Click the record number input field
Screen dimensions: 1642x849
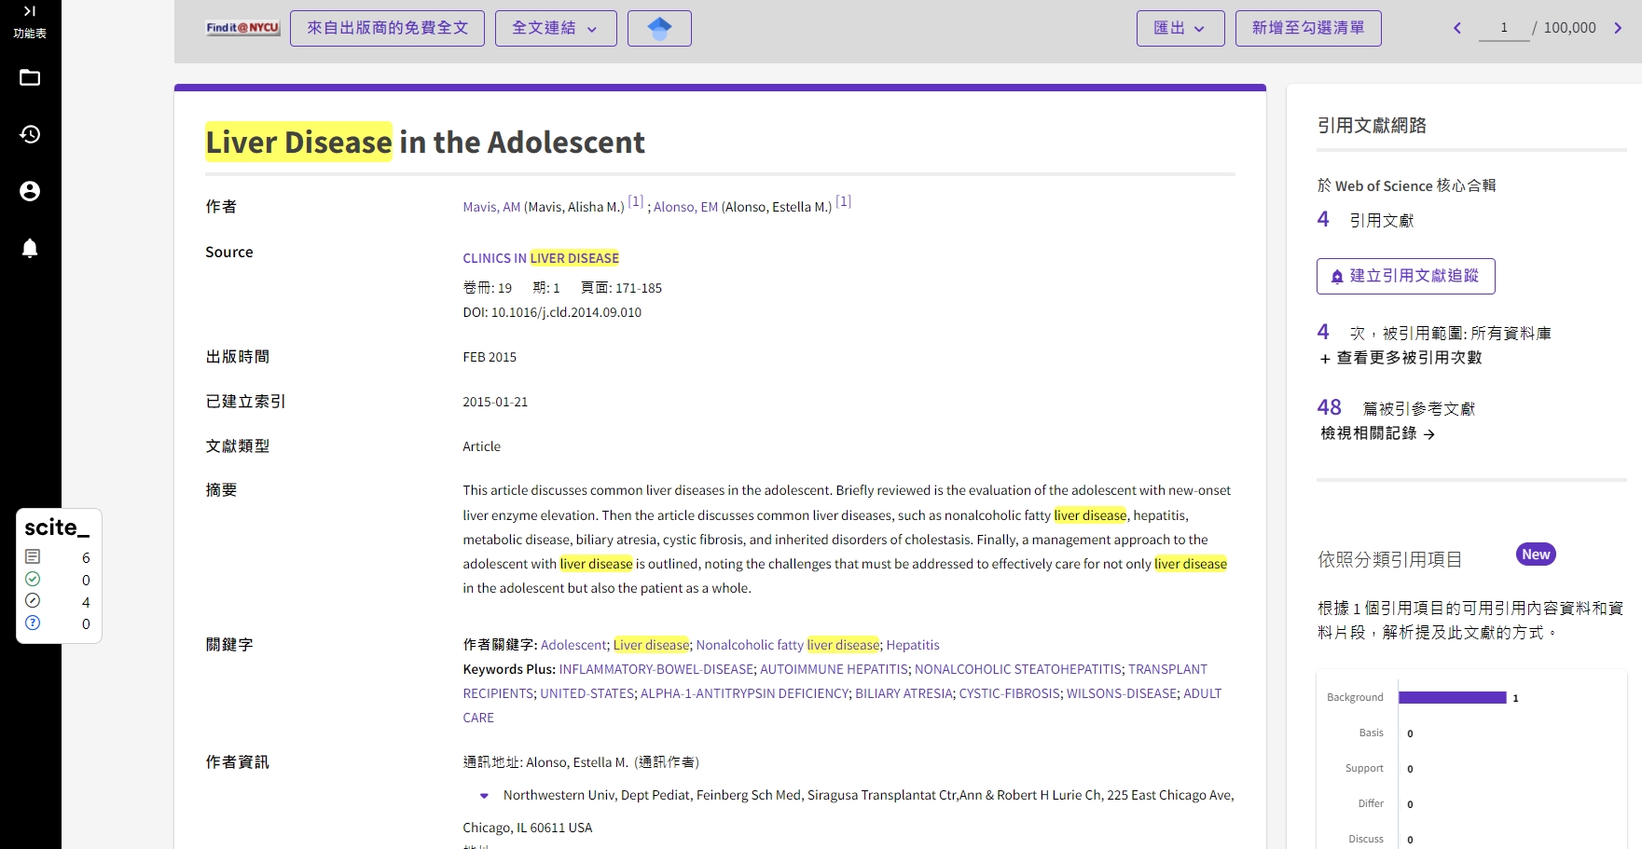1504,28
